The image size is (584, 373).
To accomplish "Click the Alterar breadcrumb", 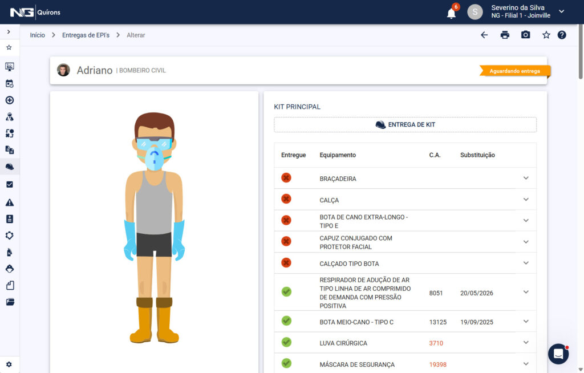I will (x=136, y=35).
